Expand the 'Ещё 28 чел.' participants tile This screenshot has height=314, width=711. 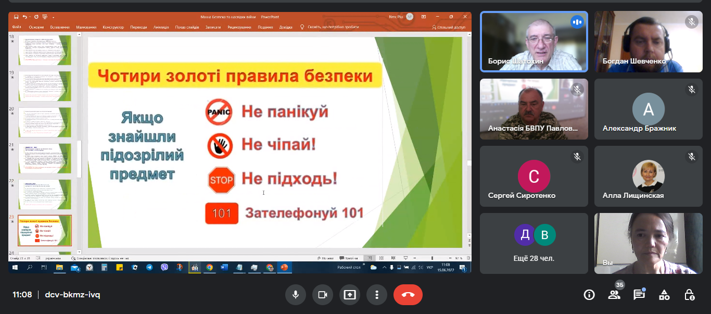[534, 243]
